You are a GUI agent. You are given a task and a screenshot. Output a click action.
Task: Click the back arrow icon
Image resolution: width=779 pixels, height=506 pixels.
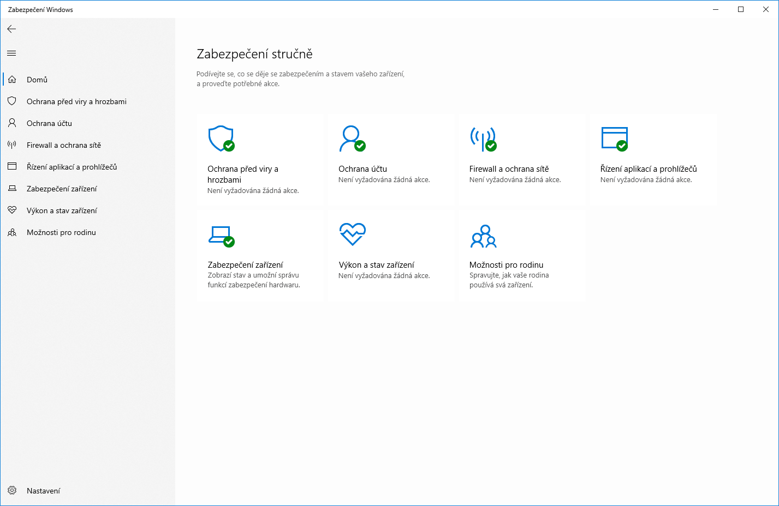tap(11, 29)
